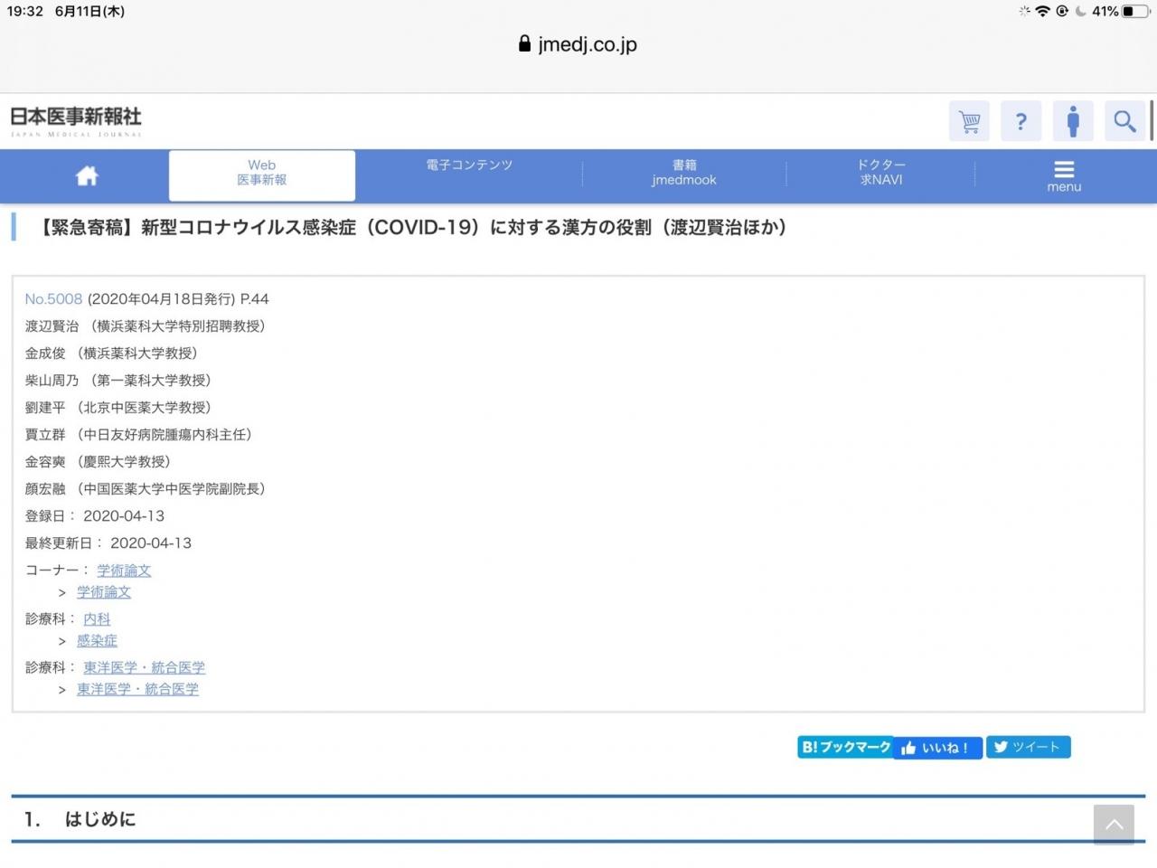Click author line 金容奭 (慶熙大学教授)

[98, 462]
